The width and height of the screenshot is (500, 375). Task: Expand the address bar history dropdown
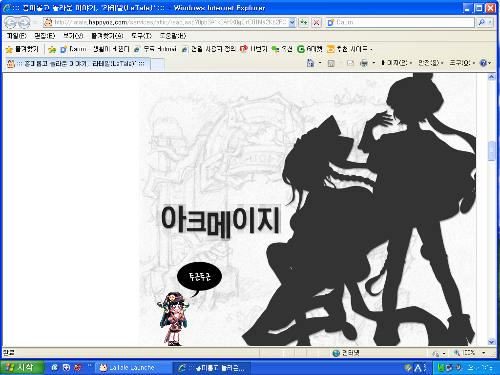pos(292,22)
